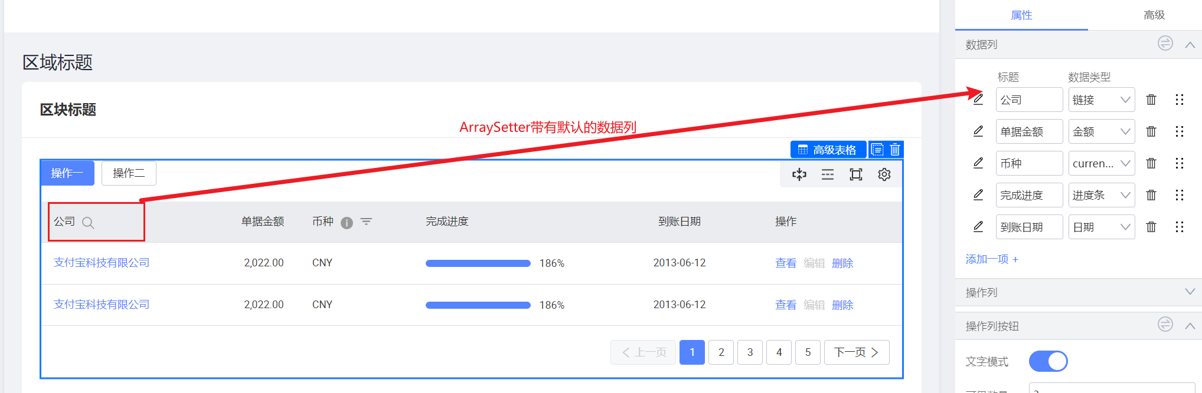The width and height of the screenshot is (1202, 393).
Task: Open first row 支付宝科技有限公司 link
Action: click(x=102, y=263)
